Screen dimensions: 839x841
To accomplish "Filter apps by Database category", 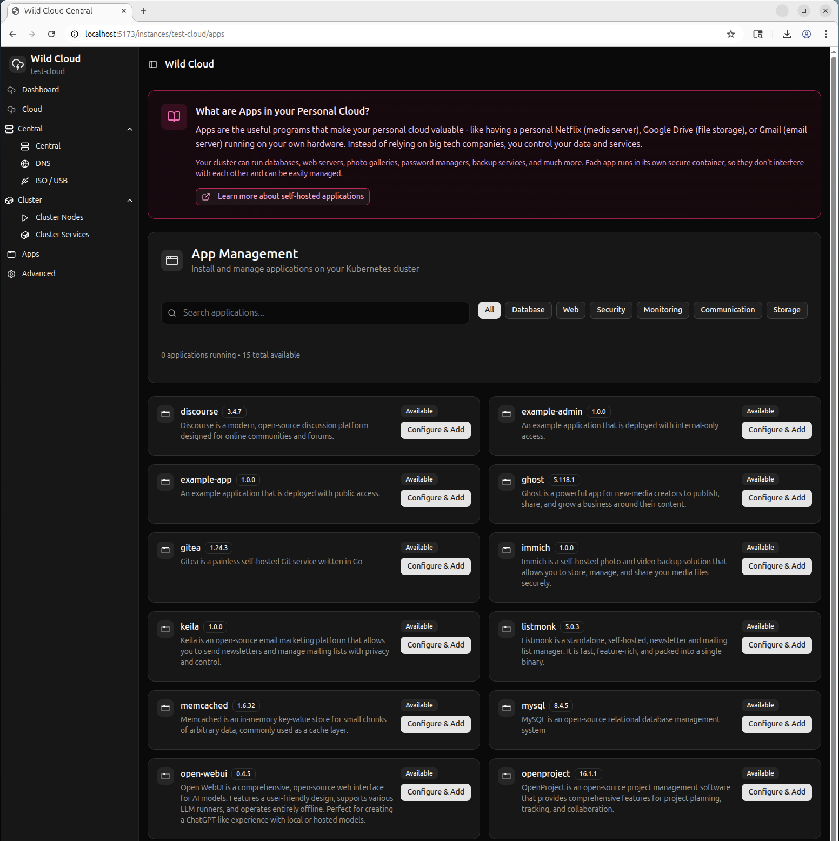I will click(x=528, y=310).
